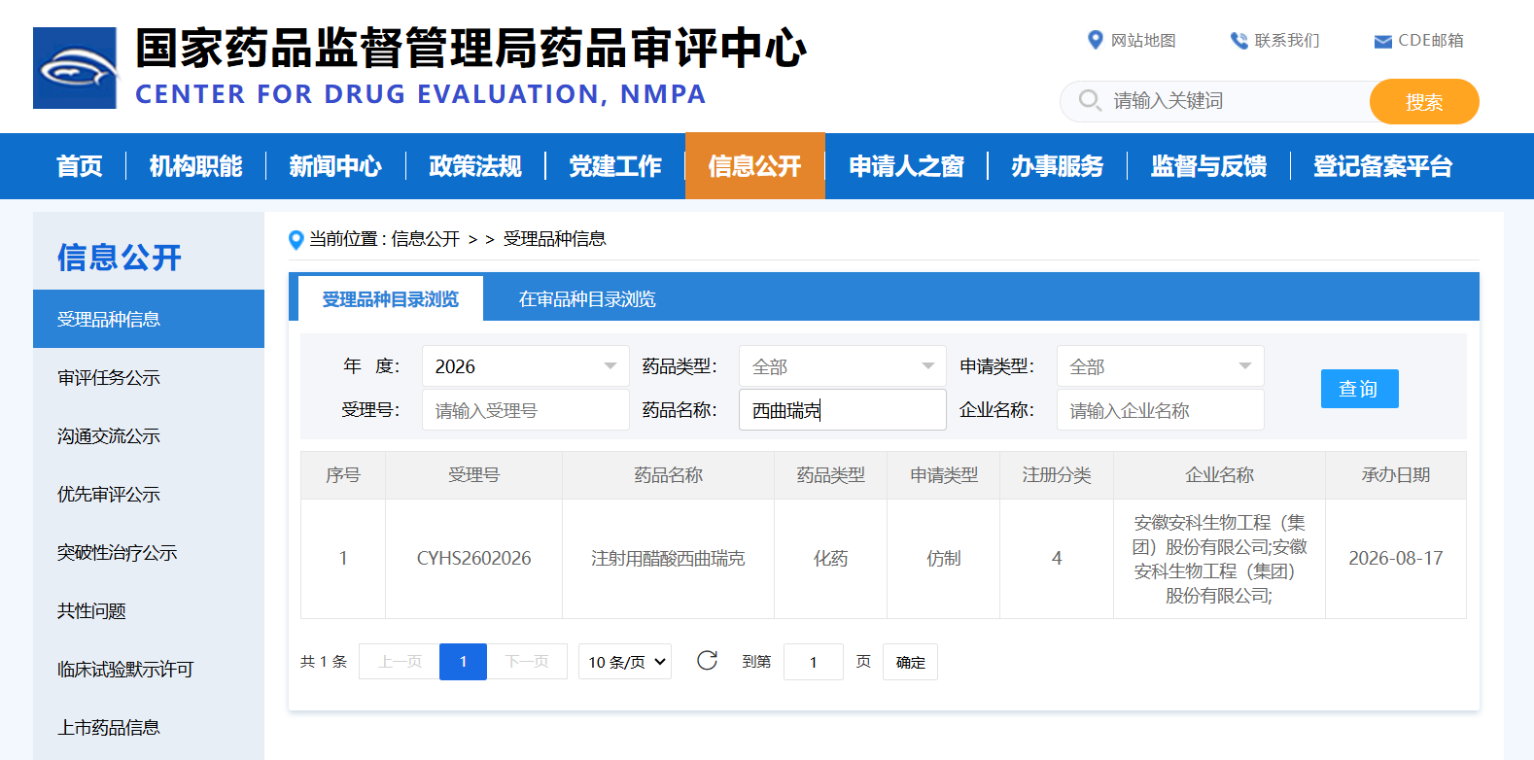
Task: Click the 共 1 条 total count text
Action: click(324, 662)
